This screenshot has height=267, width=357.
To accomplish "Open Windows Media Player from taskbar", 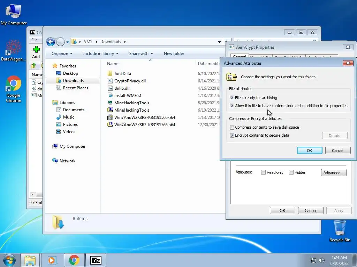I will [x=52, y=260].
